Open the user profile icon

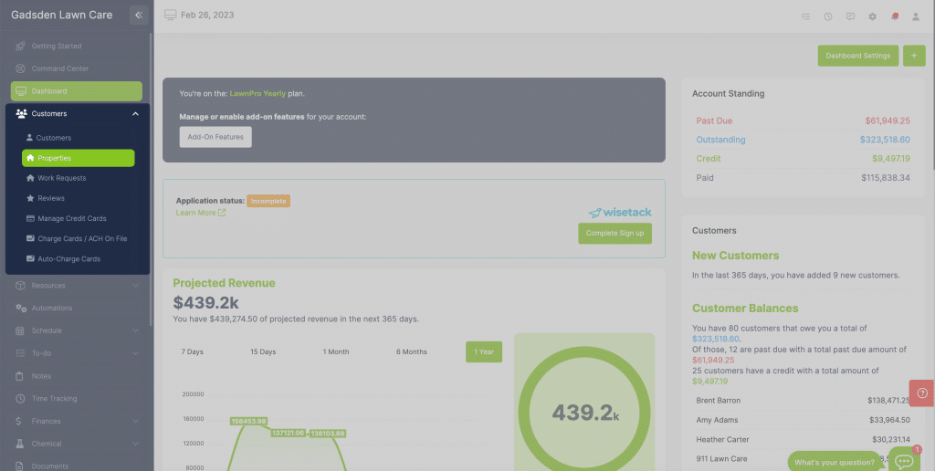click(916, 16)
